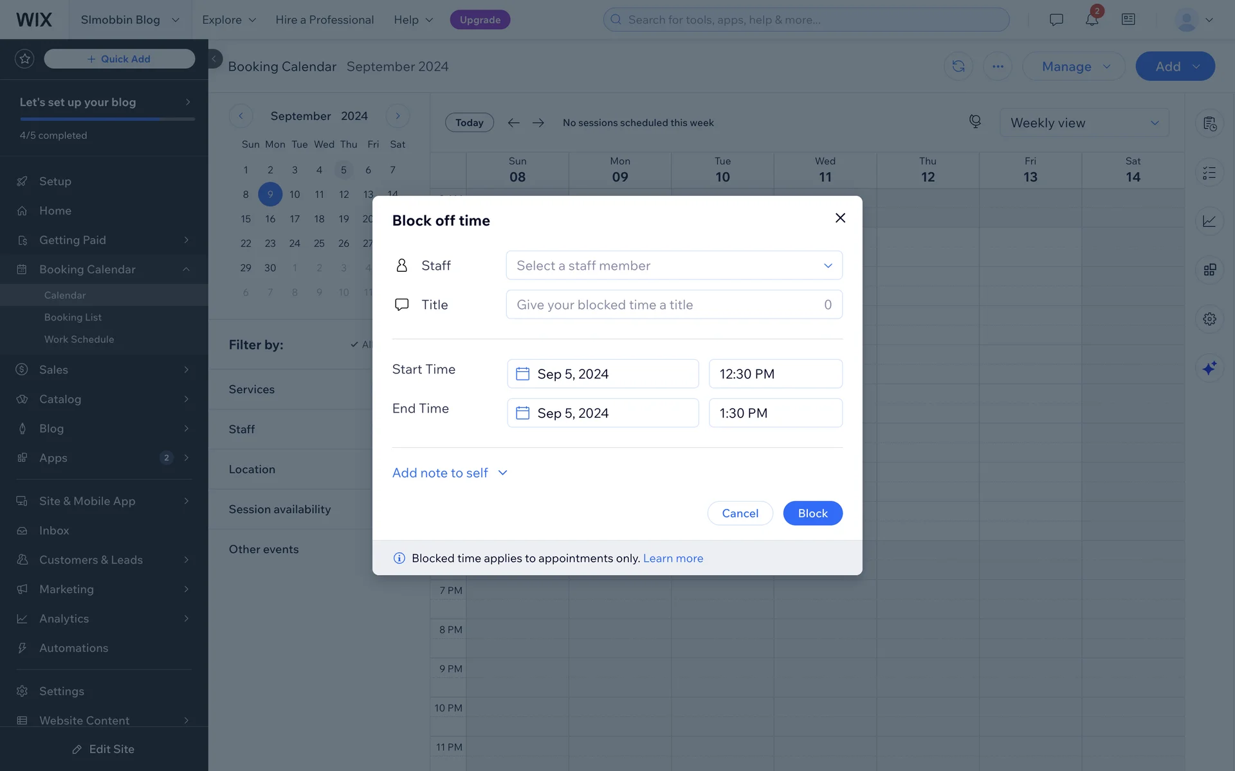Open the Select a staff member dropdown
The image size is (1235, 771).
click(673, 265)
